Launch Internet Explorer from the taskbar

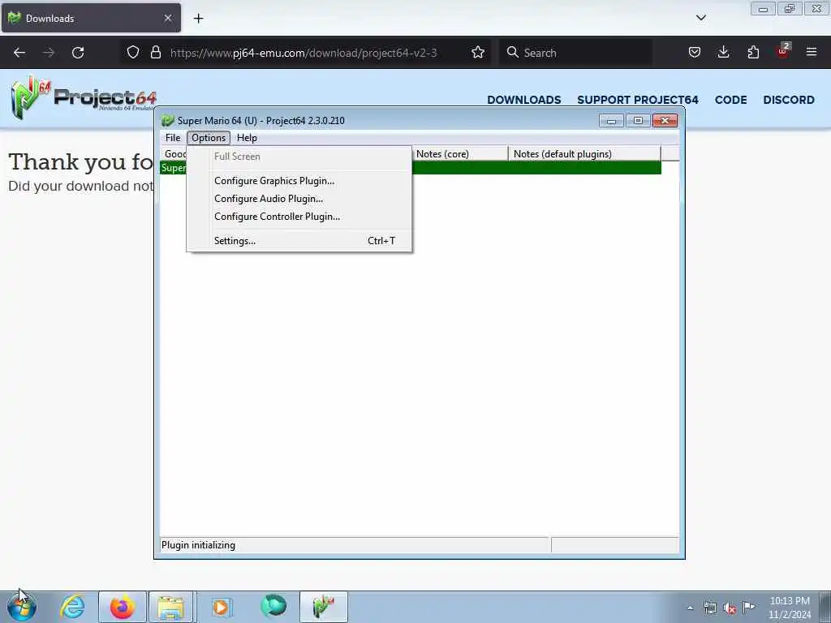pyautogui.click(x=72, y=607)
